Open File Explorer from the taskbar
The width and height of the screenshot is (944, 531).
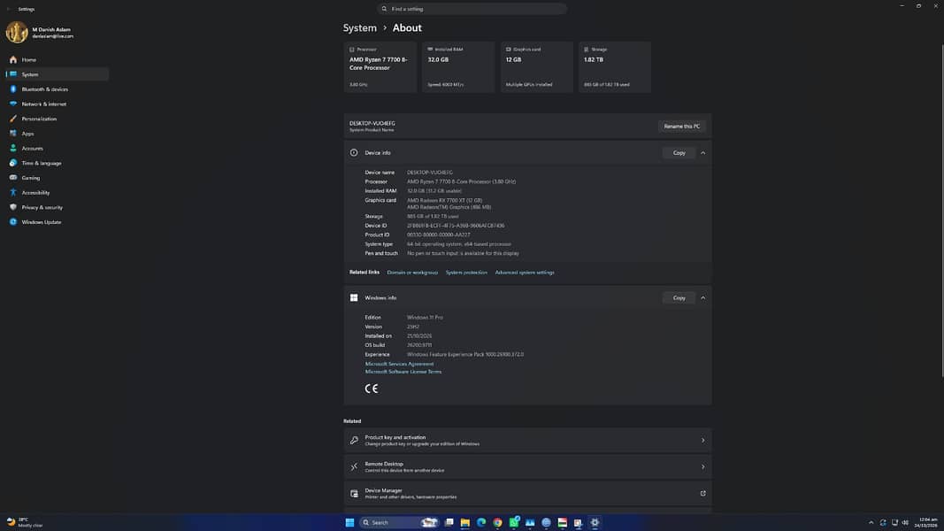click(x=465, y=522)
